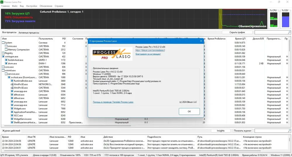This screenshot has width=292, height=157.
Task: Click the Memory Compression process icon
Action: pos(6,50)
